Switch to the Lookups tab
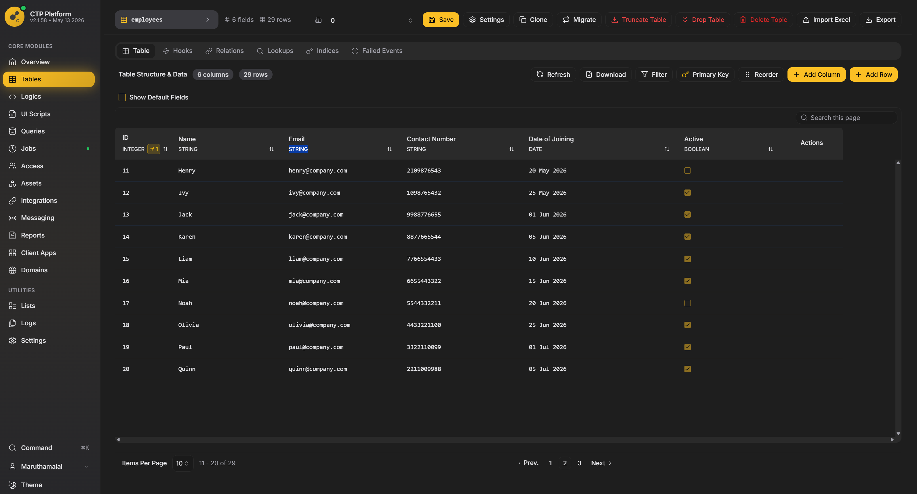 [275, 51]
